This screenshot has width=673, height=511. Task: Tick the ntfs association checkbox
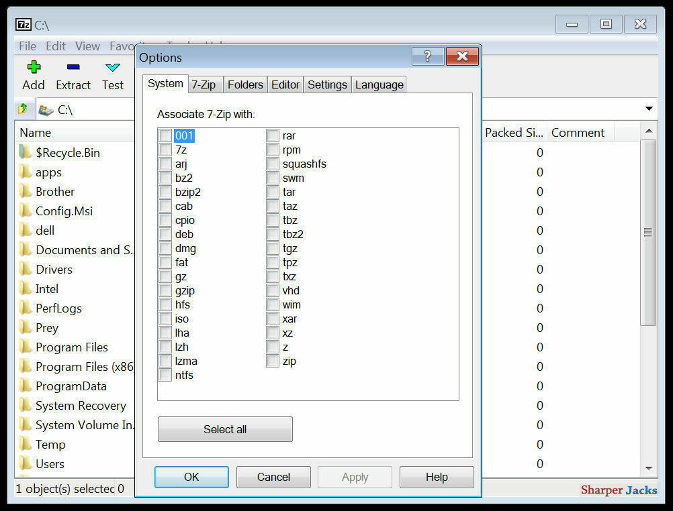pos(165,375)
